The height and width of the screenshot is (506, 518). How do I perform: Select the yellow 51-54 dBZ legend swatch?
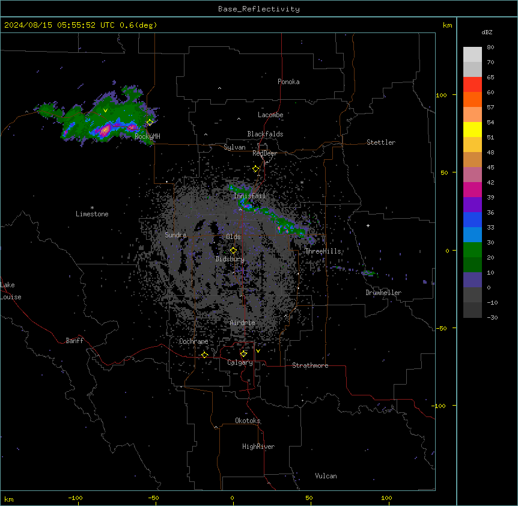(472, 129)
